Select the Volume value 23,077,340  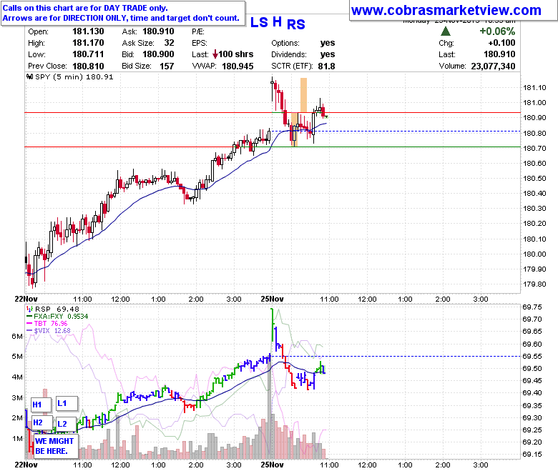(x=493, y=66)
